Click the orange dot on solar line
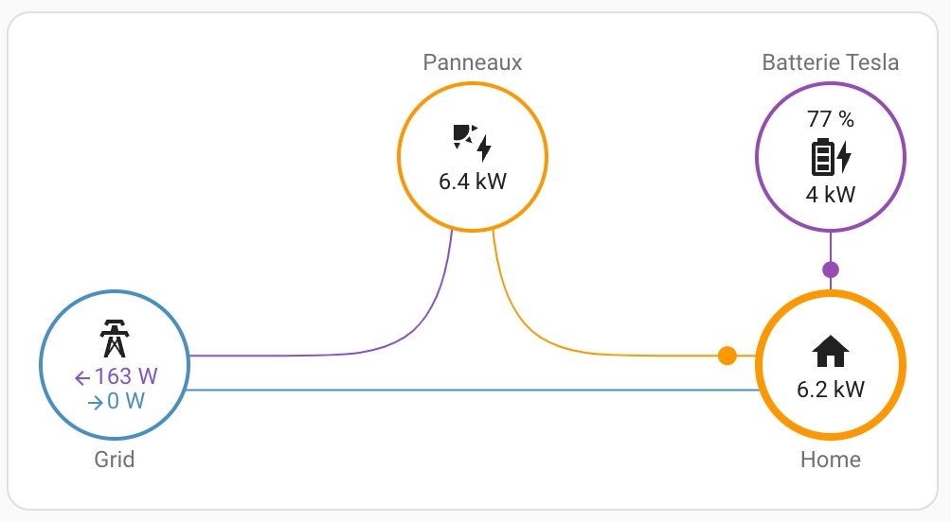This screenshot has height=522, width=951. tap(727, 356)
